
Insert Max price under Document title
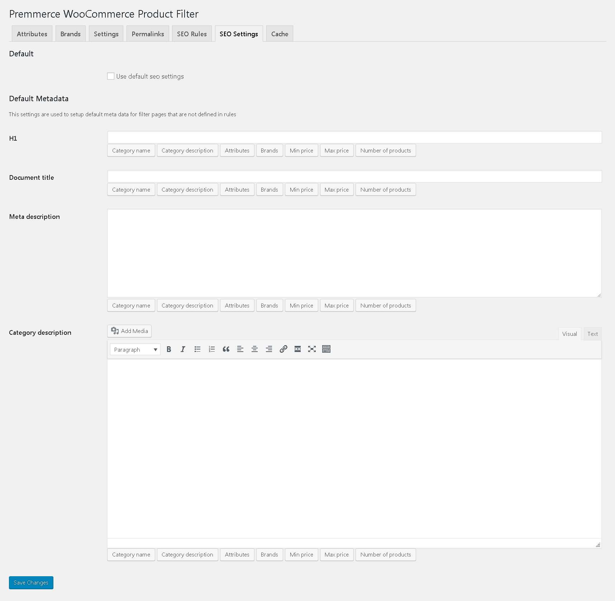(337, 189)
